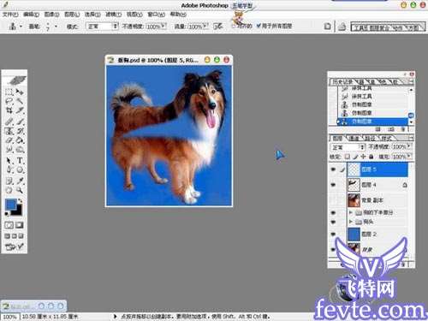Click Jump to ImageReady button
The image size is (428, 321).
pyautogui.click(x=14, y=247)
